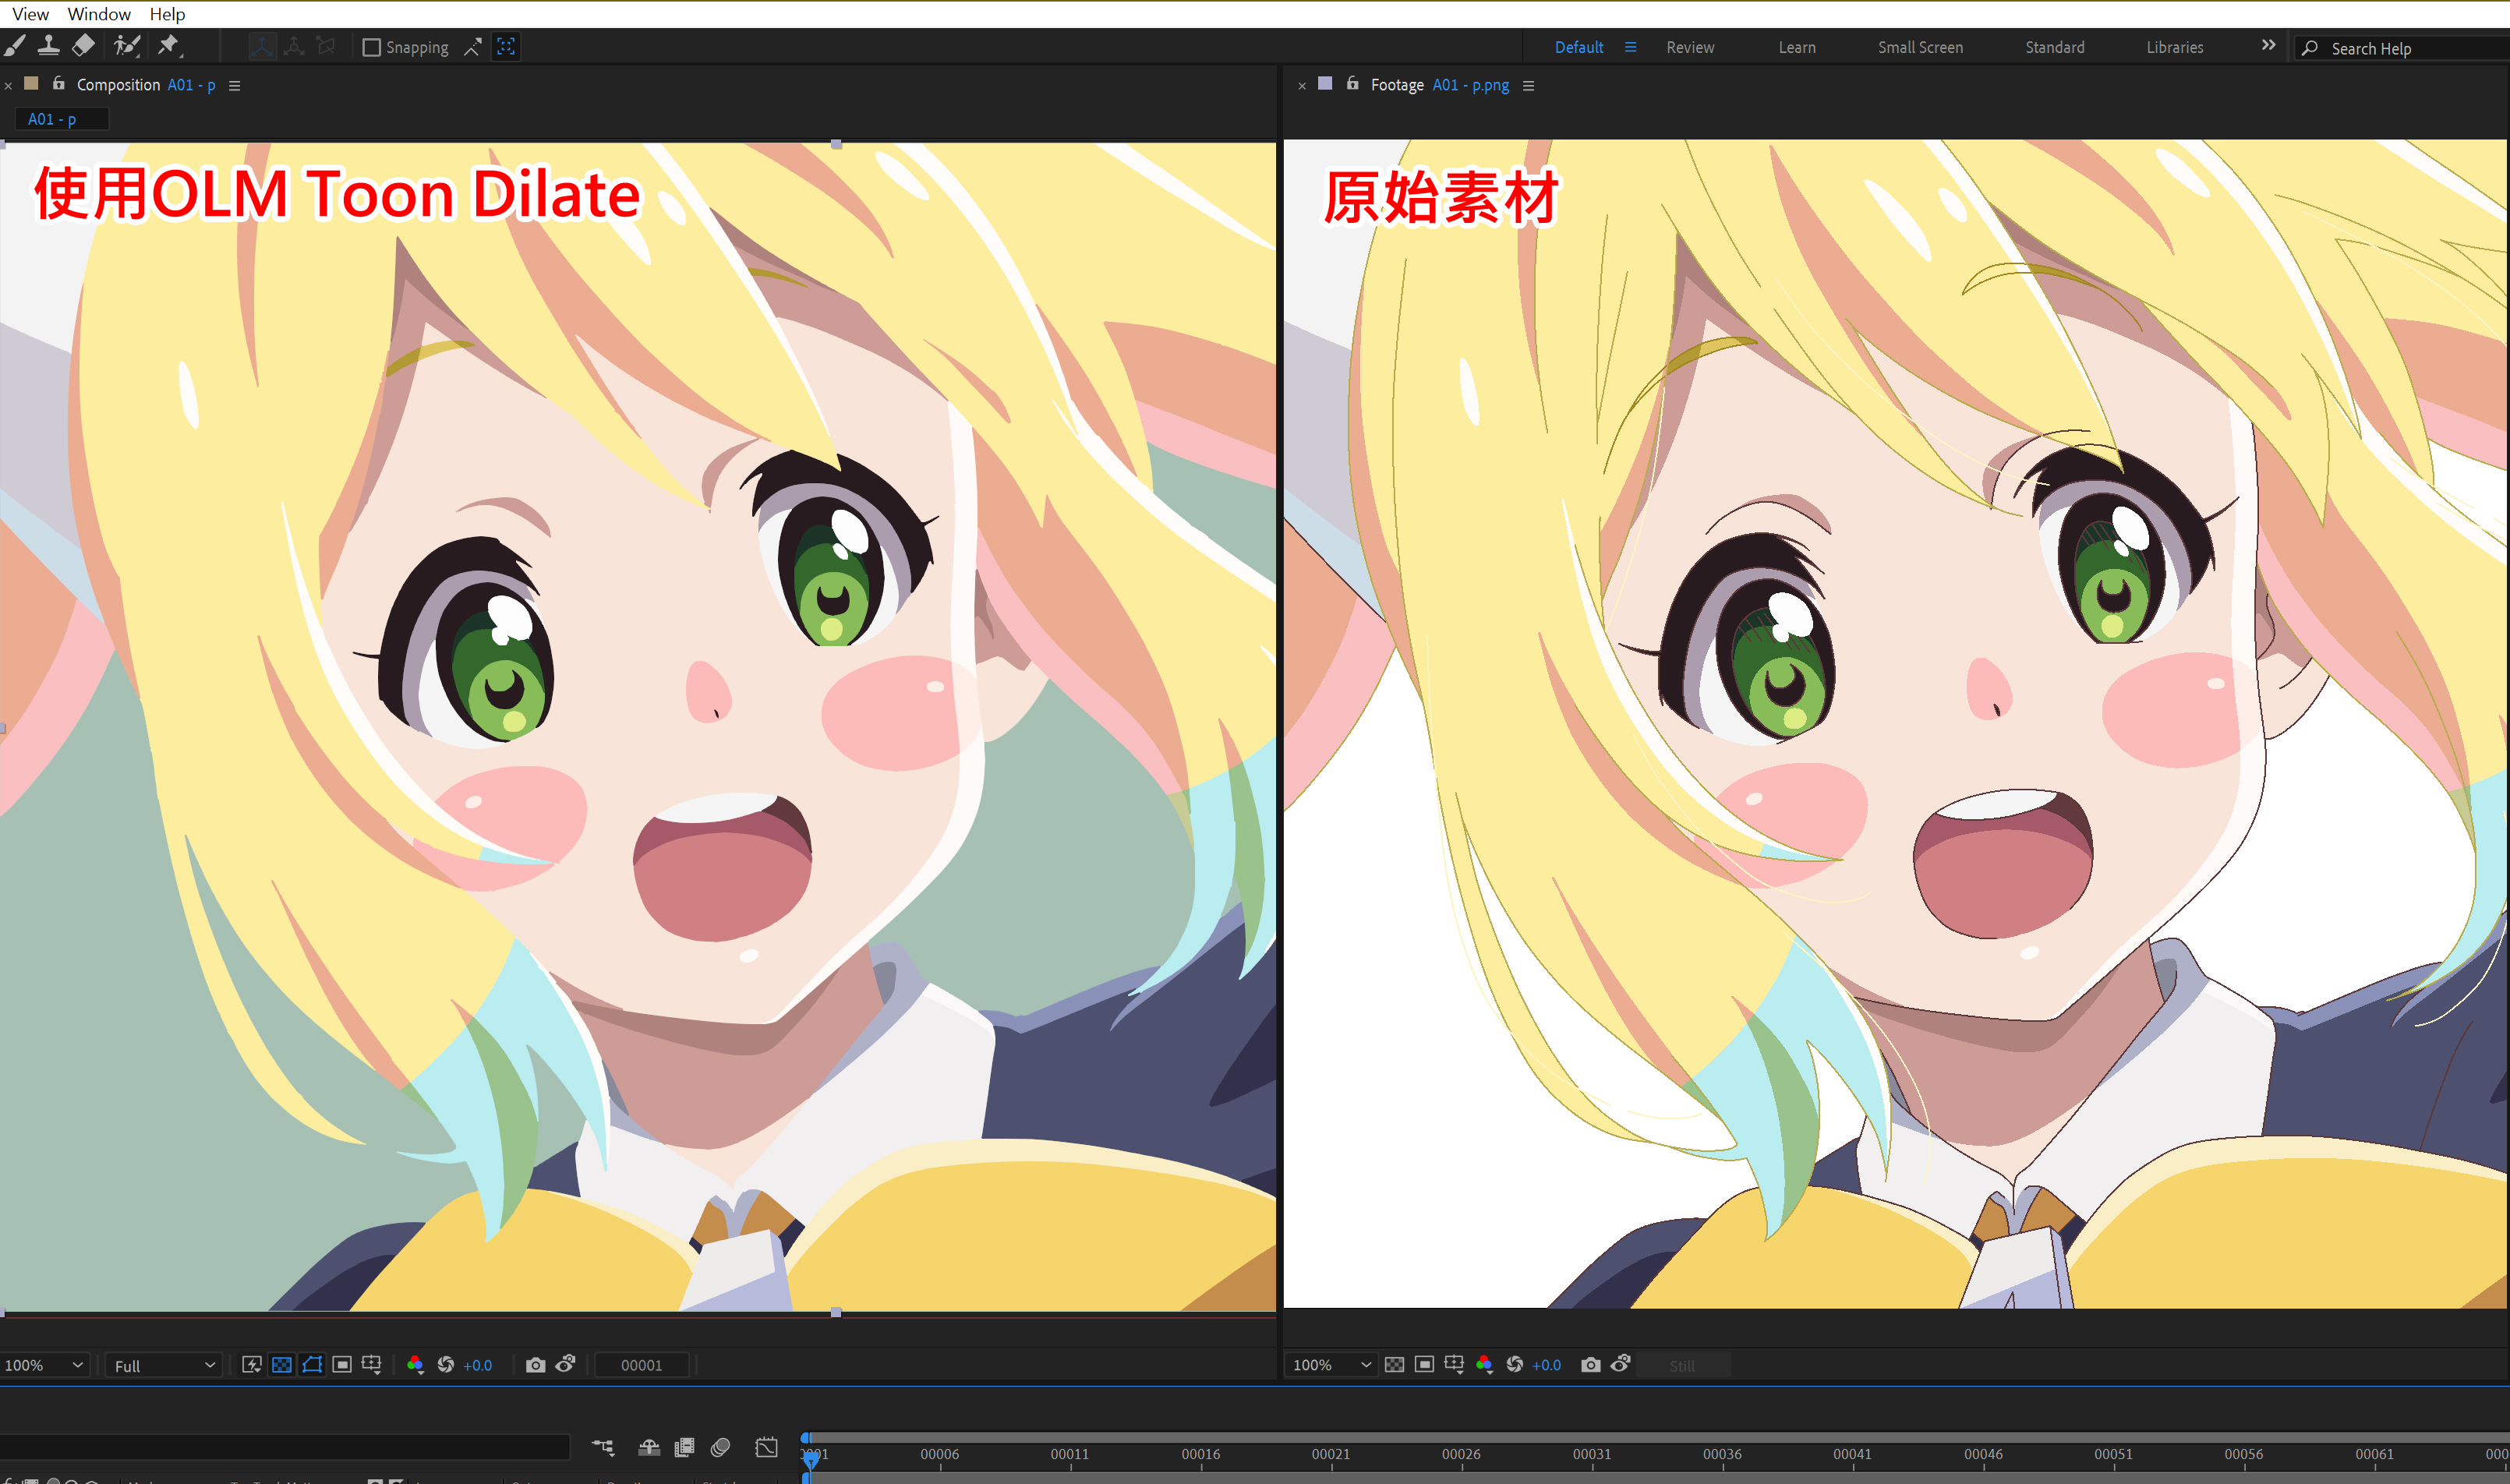This screenshot has height=1484, width=2510.
Task: Switch to the Standard workspace
Action: [x=2055, y=47]
